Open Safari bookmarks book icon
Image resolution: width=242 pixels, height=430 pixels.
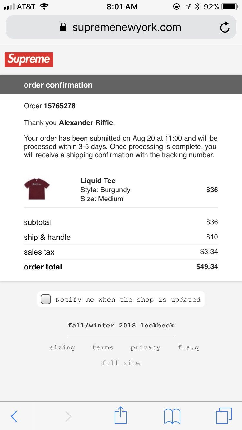click(172, 416)
